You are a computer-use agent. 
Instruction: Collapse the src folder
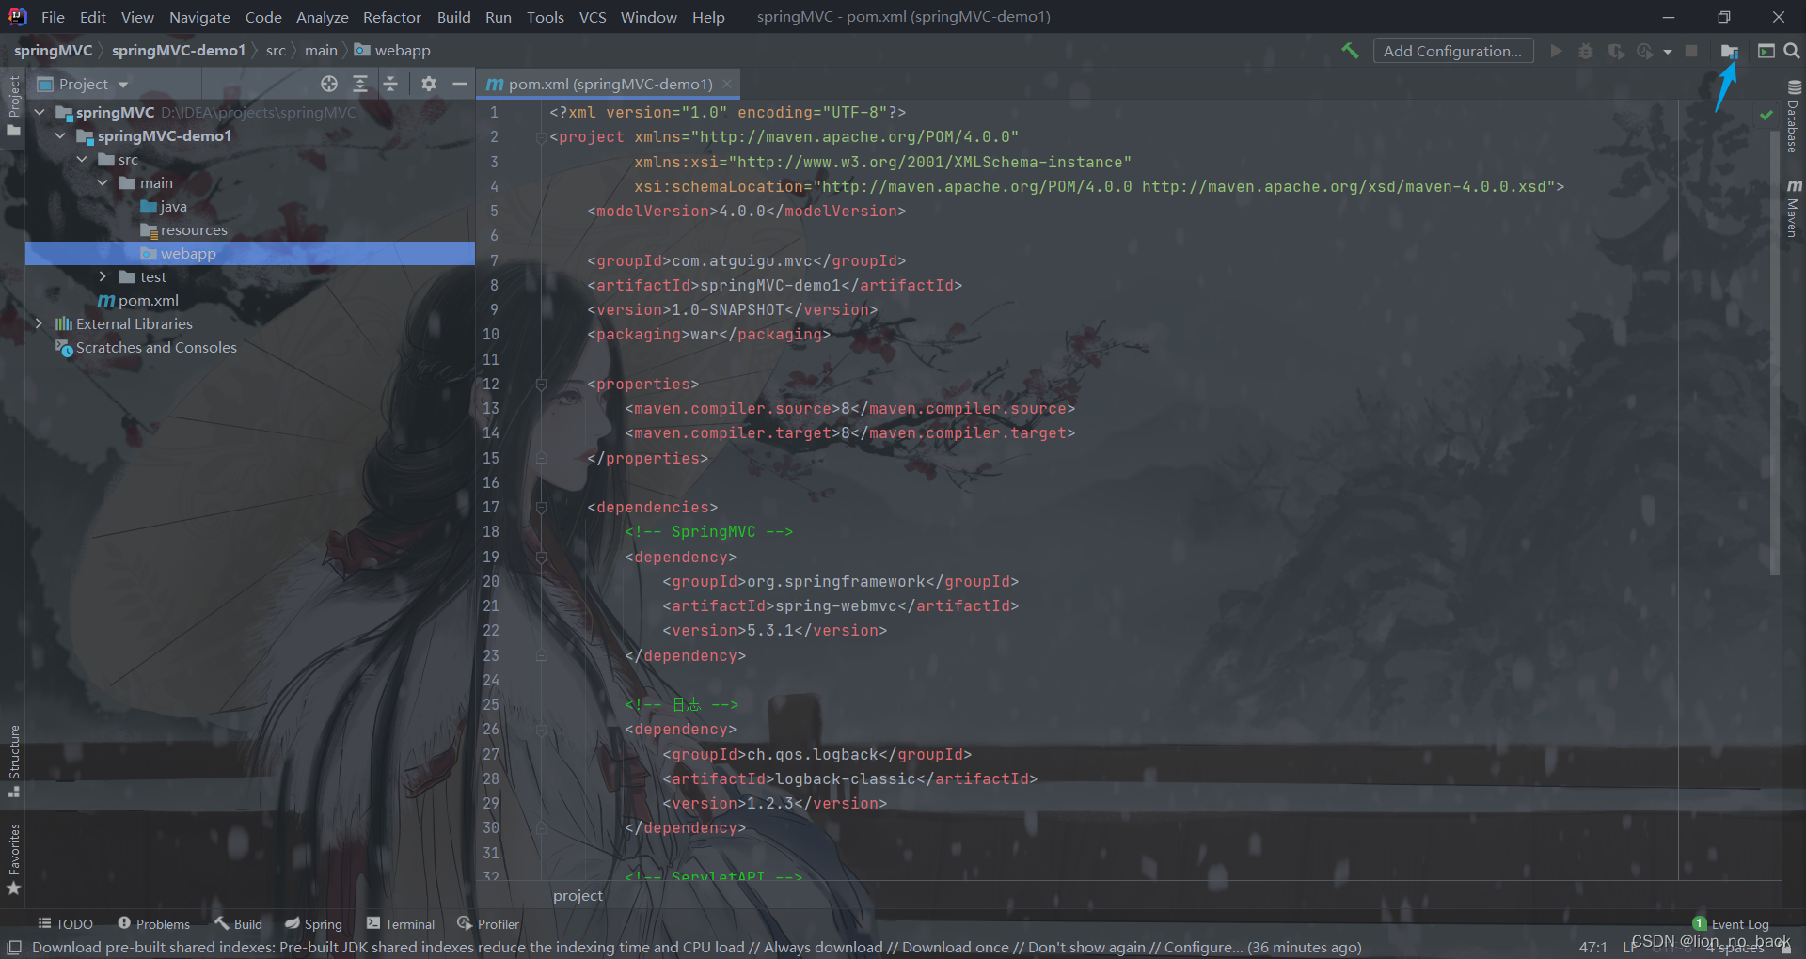82,159
